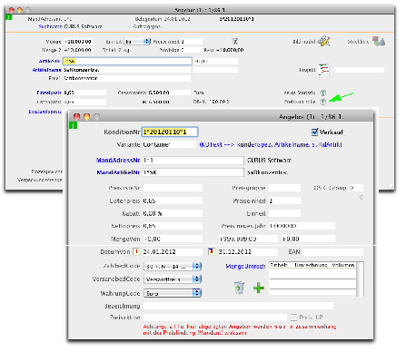Viewport: 406px width, 352px height.
Task: Open the ZahlbedCode dropdown
Action: click(173, 267)
